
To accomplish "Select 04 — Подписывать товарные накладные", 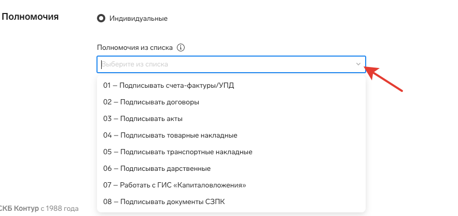I will coord(170,135).
